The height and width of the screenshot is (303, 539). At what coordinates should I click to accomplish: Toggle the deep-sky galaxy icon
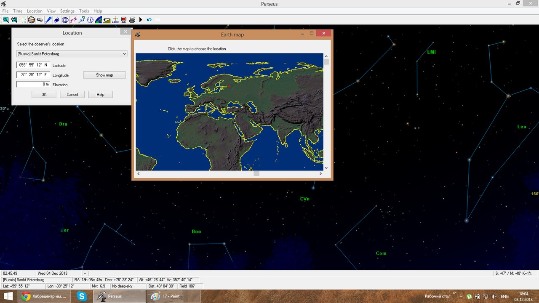[x=56, y=20]
